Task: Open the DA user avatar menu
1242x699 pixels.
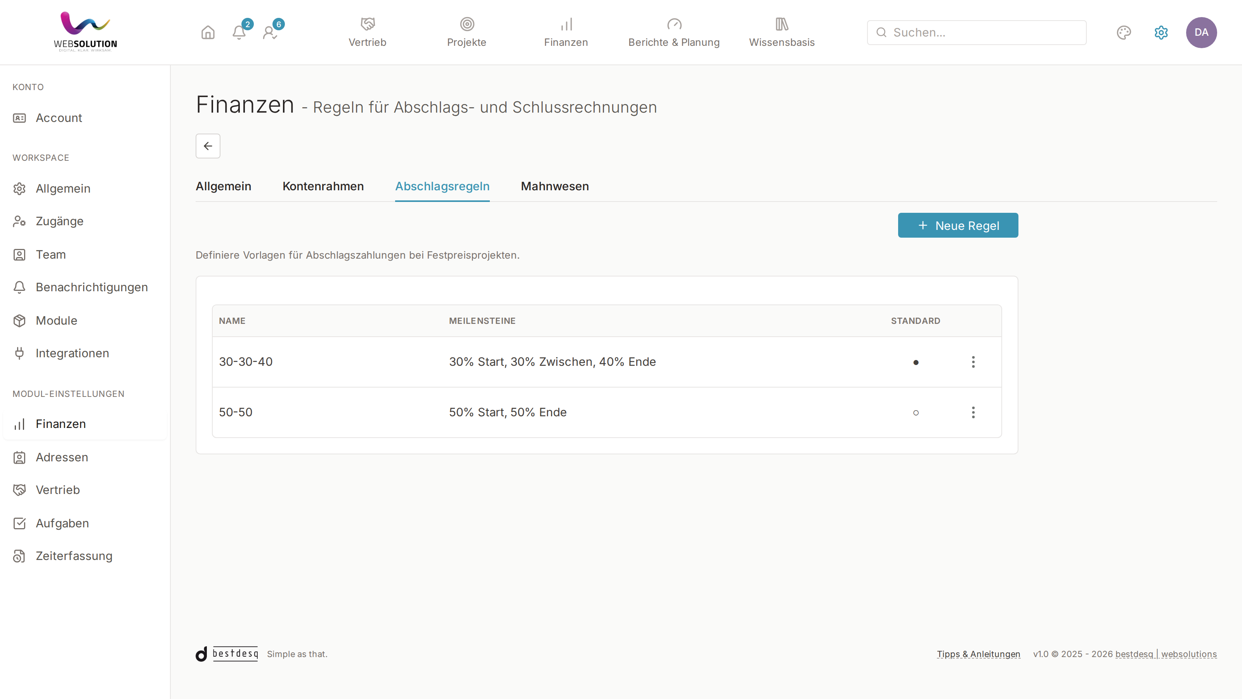Action: click(1202, 32)
